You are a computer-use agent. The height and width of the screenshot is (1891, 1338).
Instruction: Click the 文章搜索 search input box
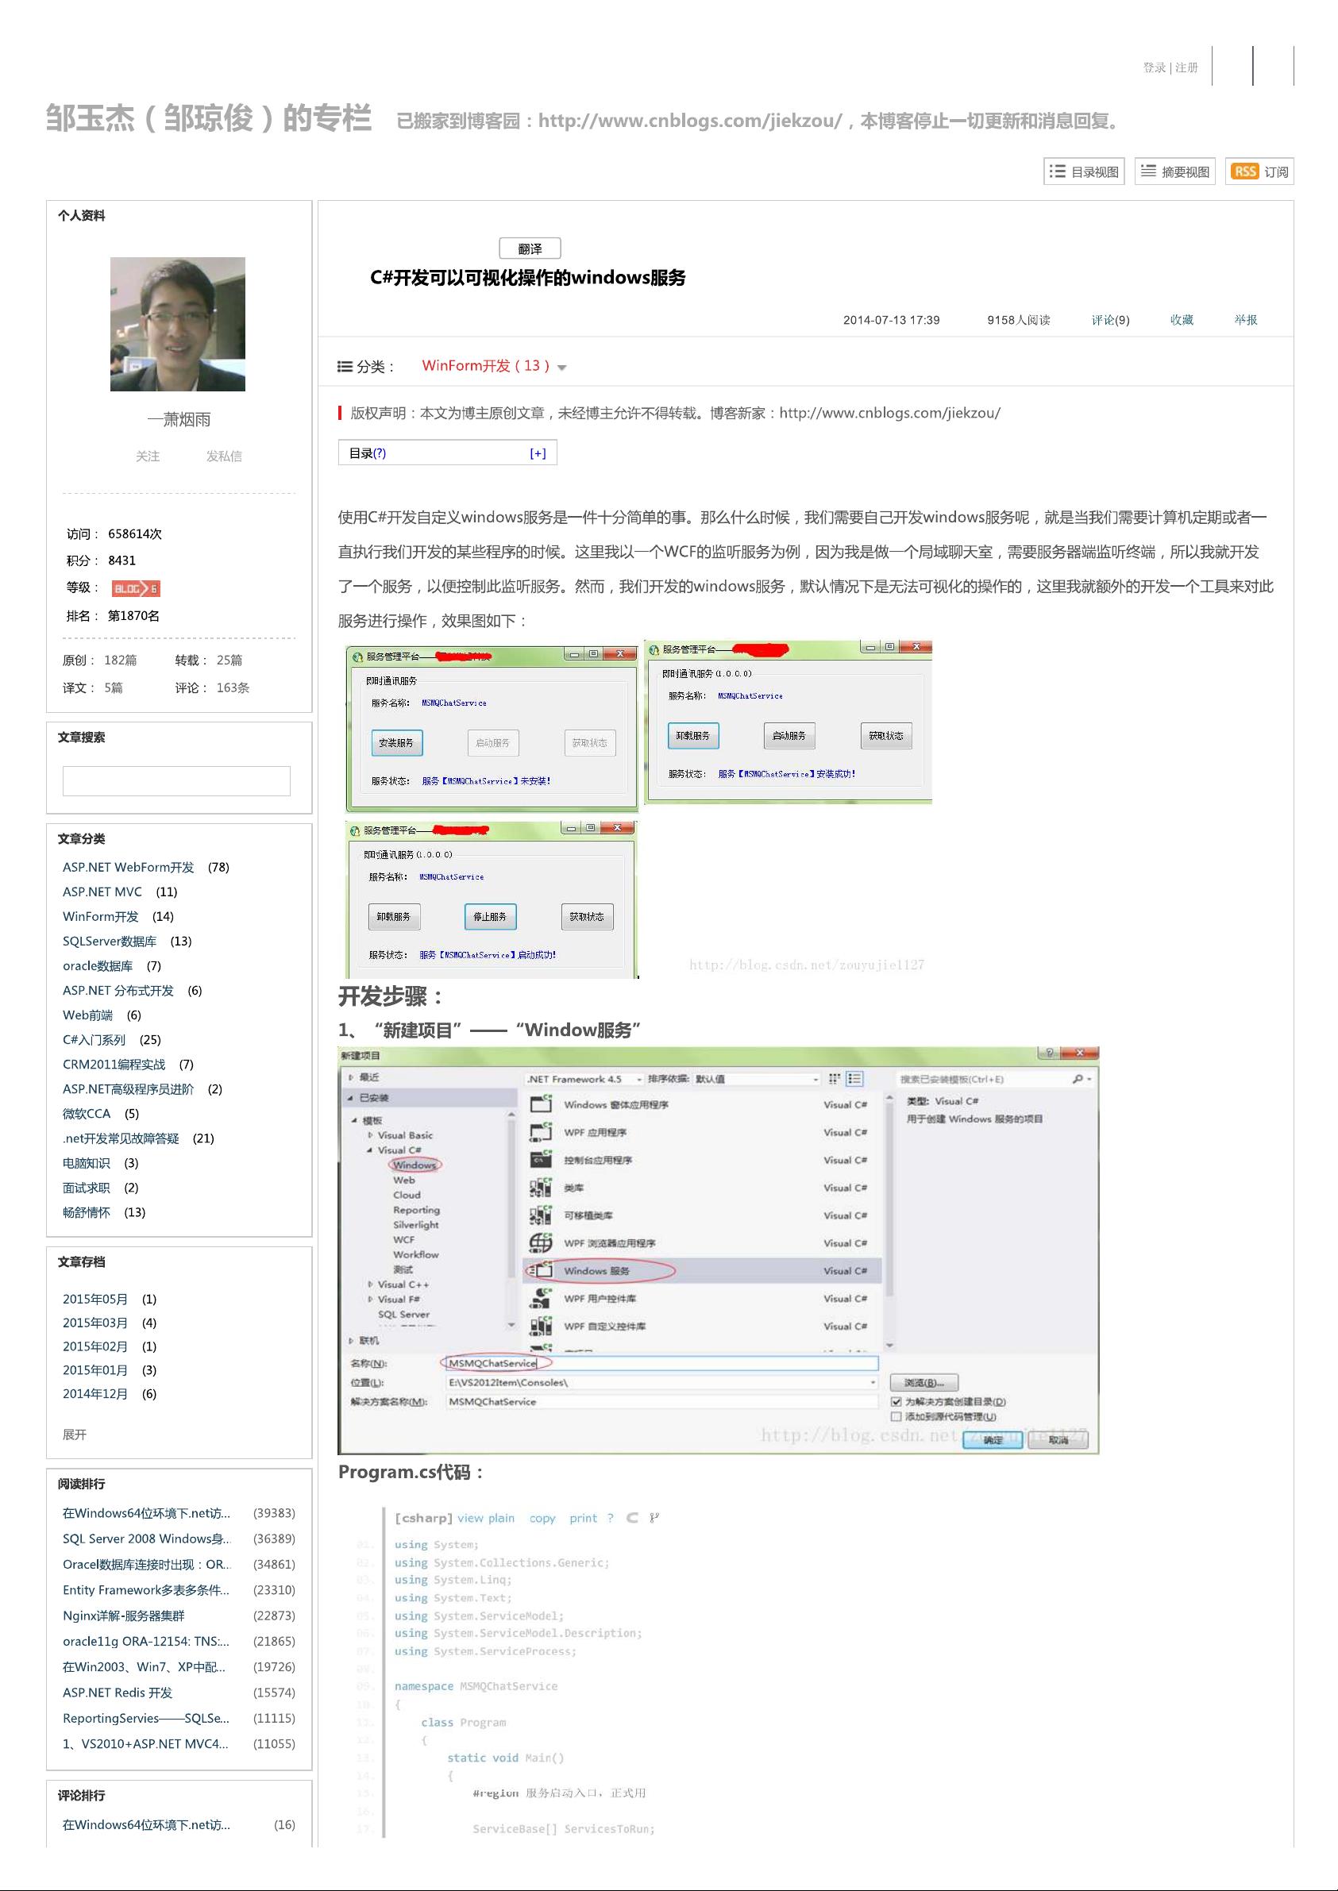tap(176, 781)
